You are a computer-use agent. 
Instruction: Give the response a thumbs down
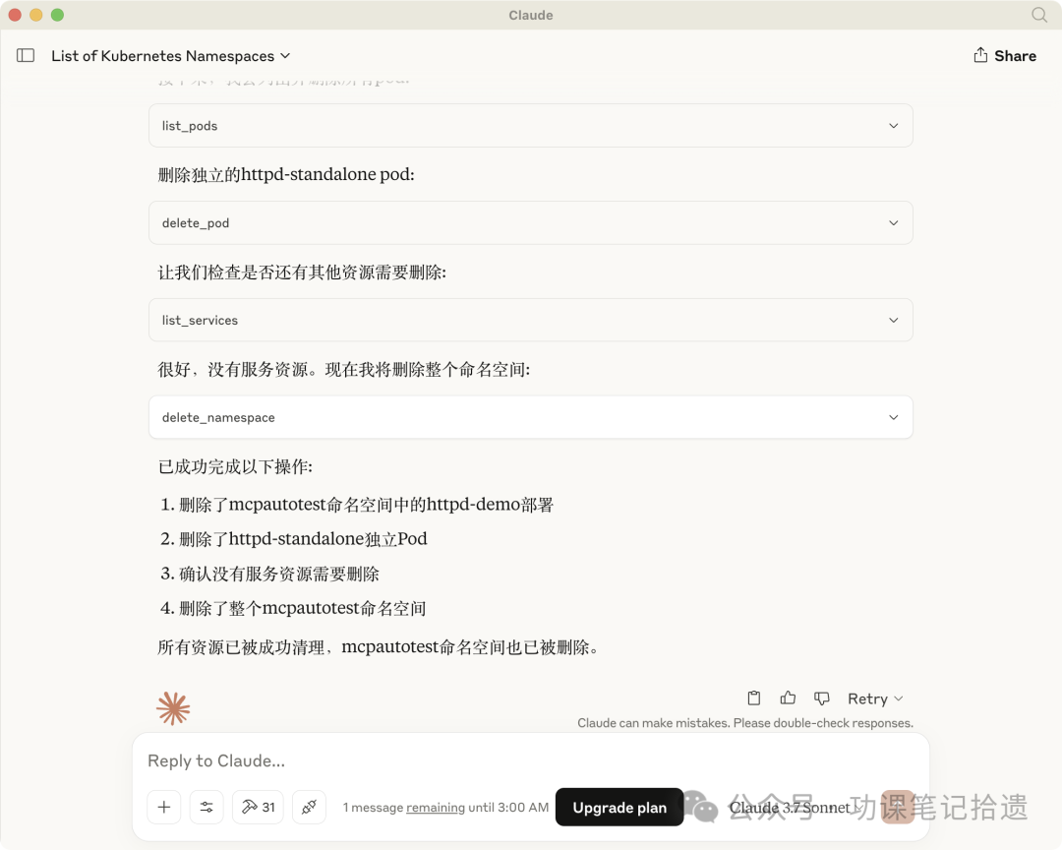tap(821, 698)
